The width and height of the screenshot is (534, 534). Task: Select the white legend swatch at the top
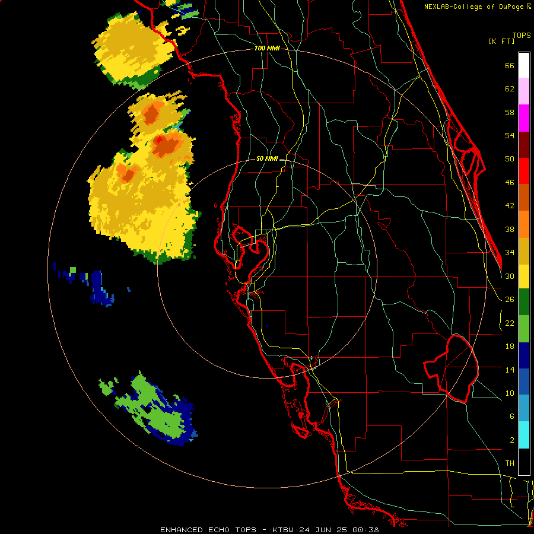(x=524, y=65)
